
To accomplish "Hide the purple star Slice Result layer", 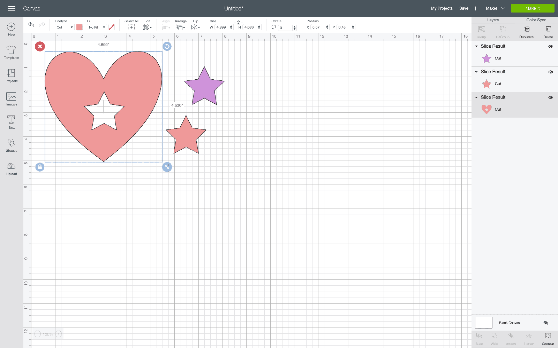I will [550, 46].
